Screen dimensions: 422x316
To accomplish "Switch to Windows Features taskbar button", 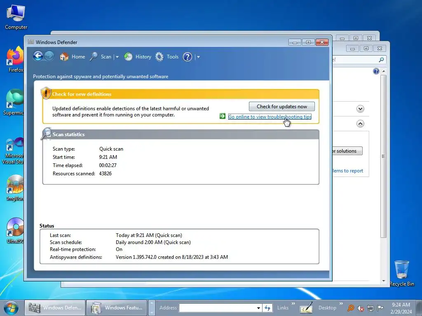I will click(x=117, y=308).
